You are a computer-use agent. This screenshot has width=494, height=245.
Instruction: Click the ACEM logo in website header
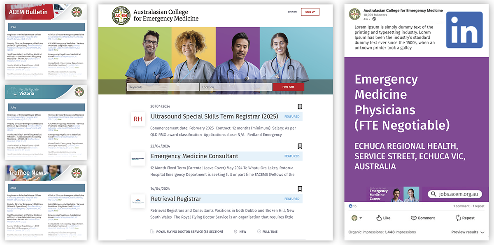[x=121, y=15]
